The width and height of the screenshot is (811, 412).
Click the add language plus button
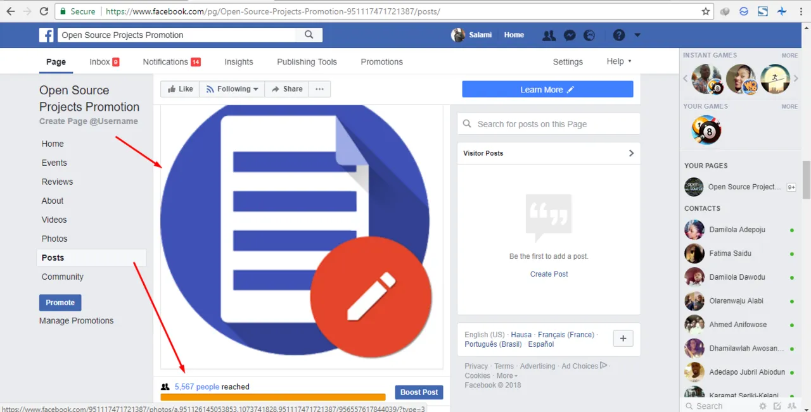(x=623, y=339)
